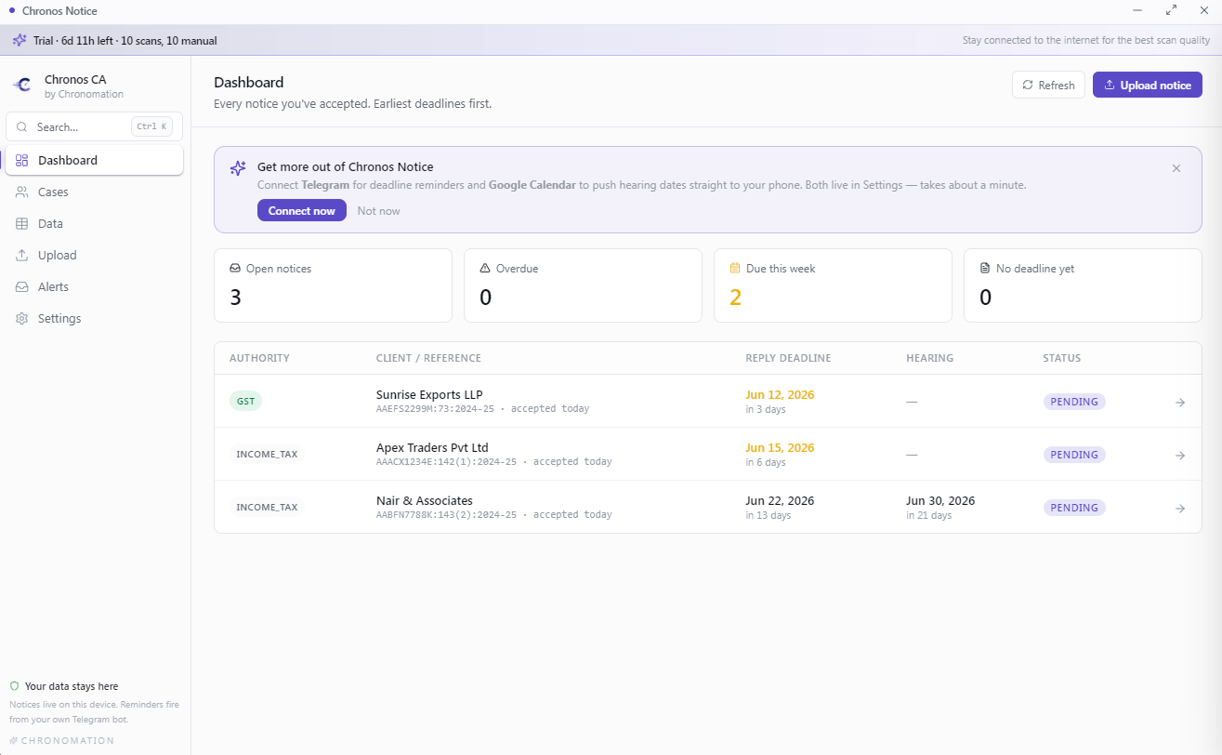Click the Jun 22, 2026 reply deadline
The height and width of the screenshot is (755, 1222).
click(x=780, y=500)
